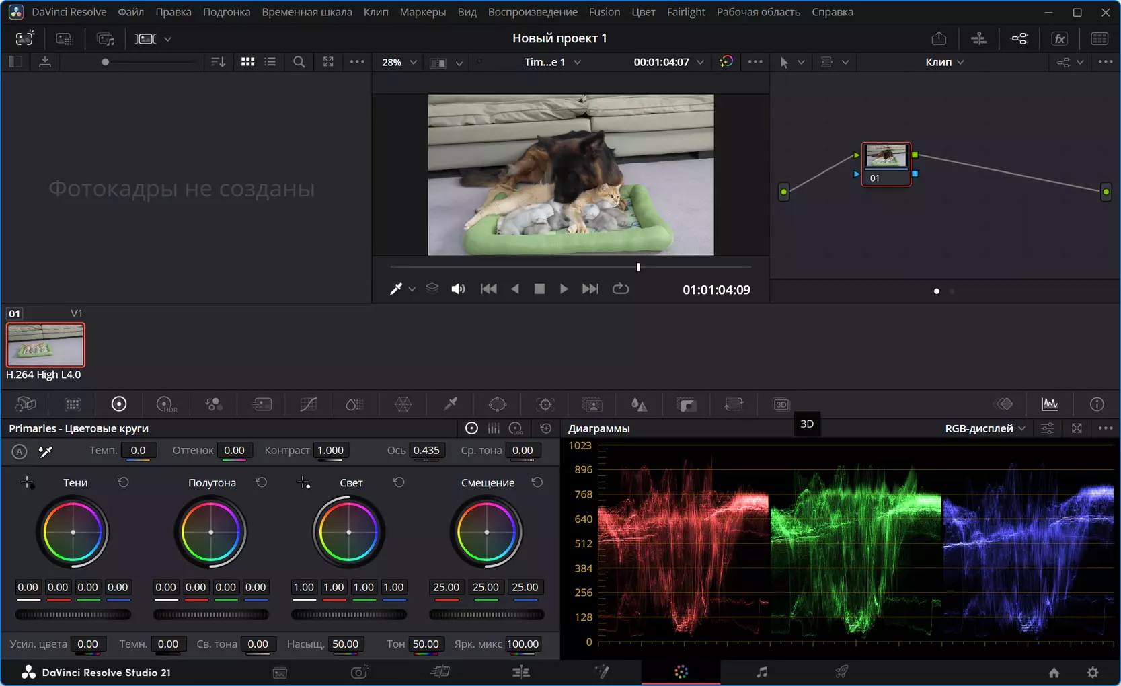Open the Tracker palette icon
This screenshot has height=686, width=1121.
(x=545, y=404)
